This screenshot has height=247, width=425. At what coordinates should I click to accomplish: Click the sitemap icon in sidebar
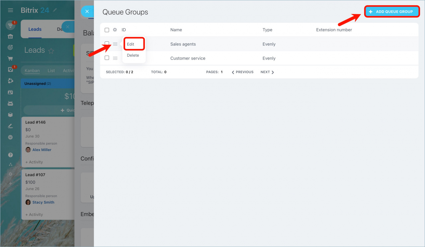(x=10, y=164)
